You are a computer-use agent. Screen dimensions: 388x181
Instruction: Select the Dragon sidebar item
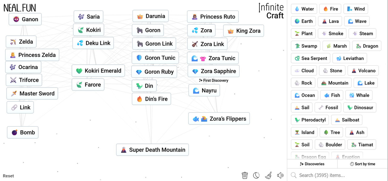coord(367,46)
